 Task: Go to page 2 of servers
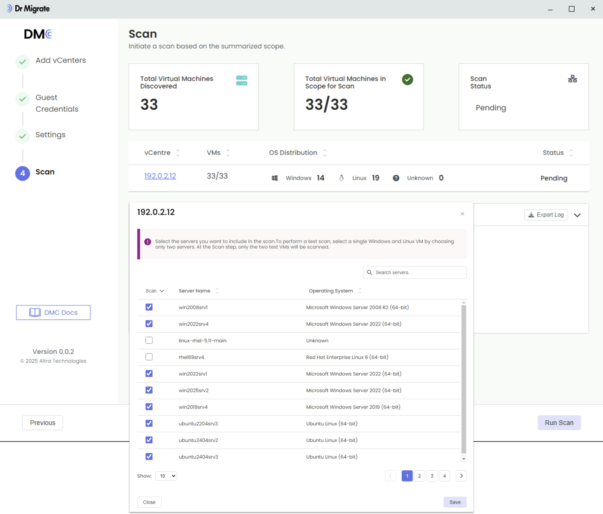420,476
